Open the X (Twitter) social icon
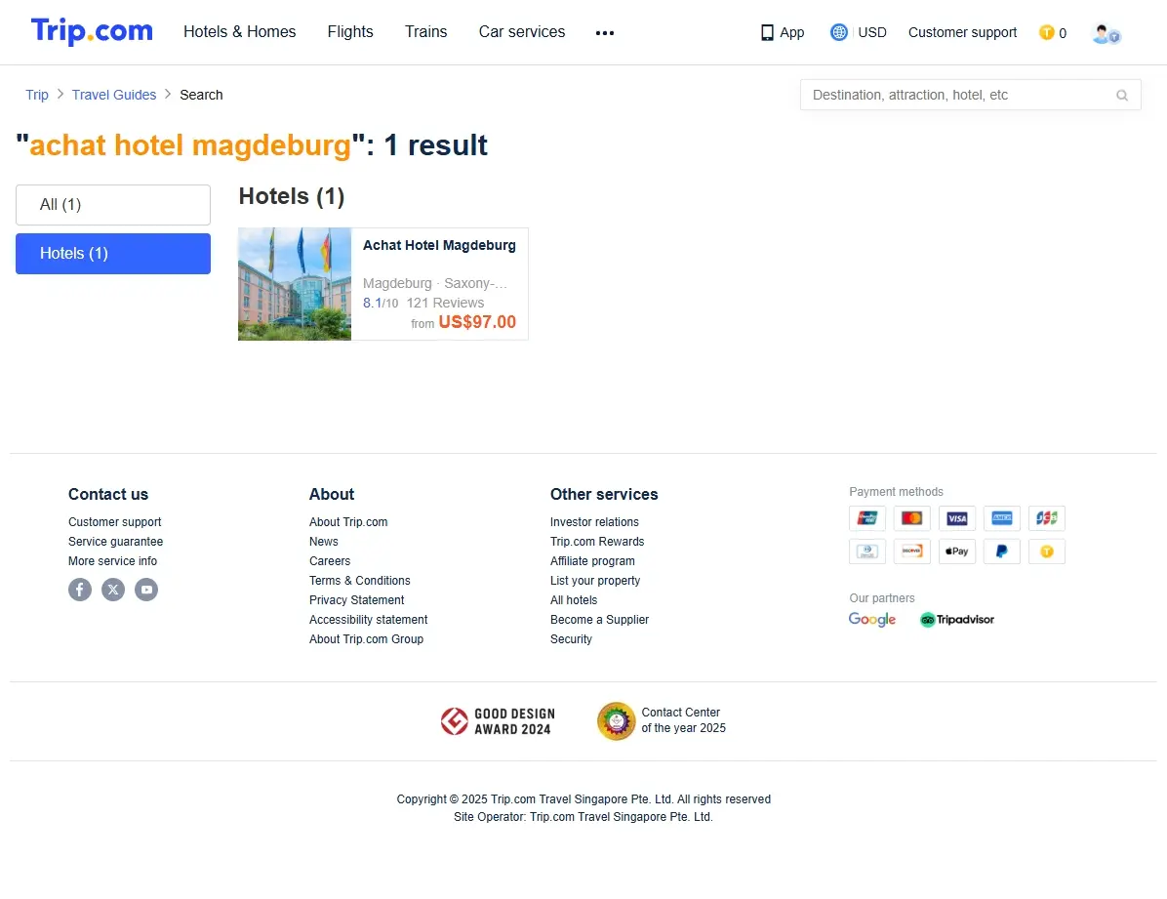Image resolution: width=1167 pixels, height=899 pixels. [113, 590]
